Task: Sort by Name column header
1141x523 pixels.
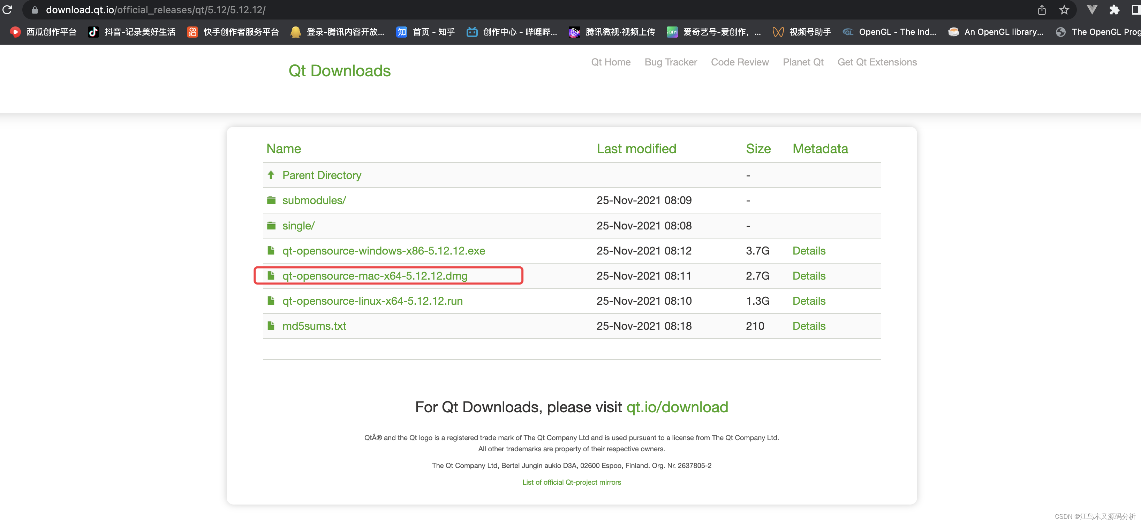Action: (x=284, y=149)
